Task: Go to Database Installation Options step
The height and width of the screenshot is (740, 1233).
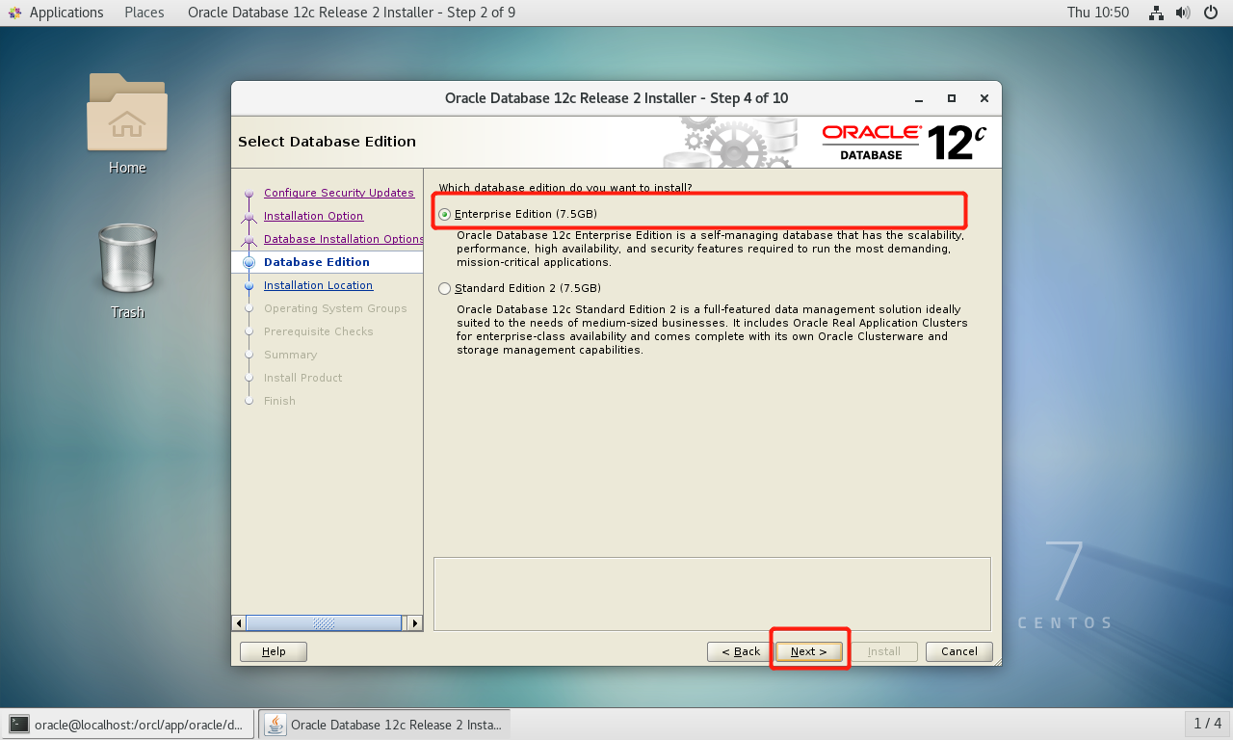Action: pos(344,239)
